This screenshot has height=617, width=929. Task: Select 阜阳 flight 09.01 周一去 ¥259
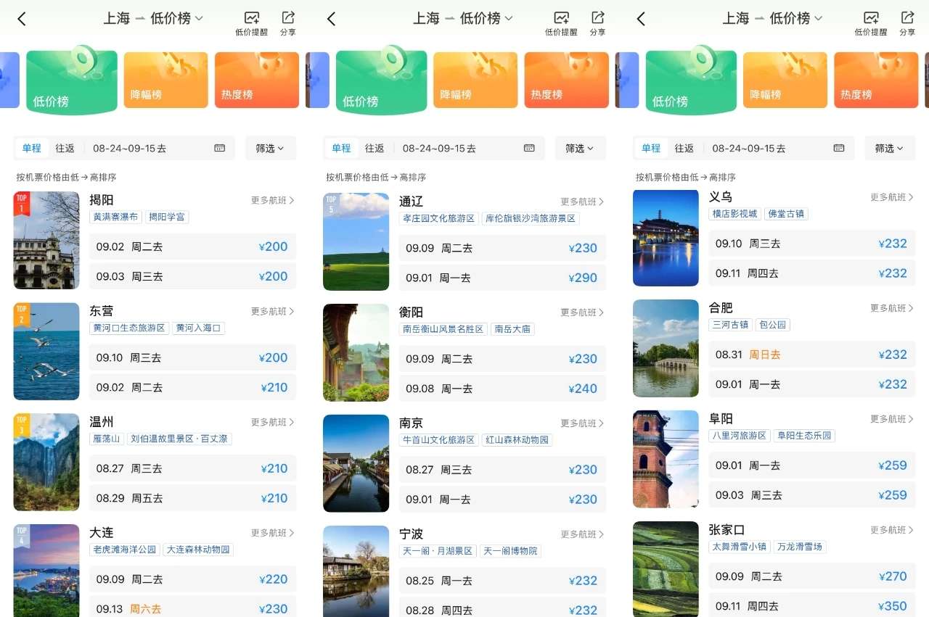812,465
